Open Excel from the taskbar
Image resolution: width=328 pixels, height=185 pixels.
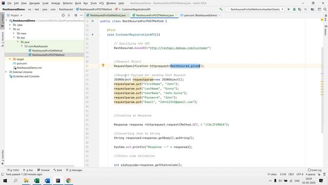coord(37,180)
